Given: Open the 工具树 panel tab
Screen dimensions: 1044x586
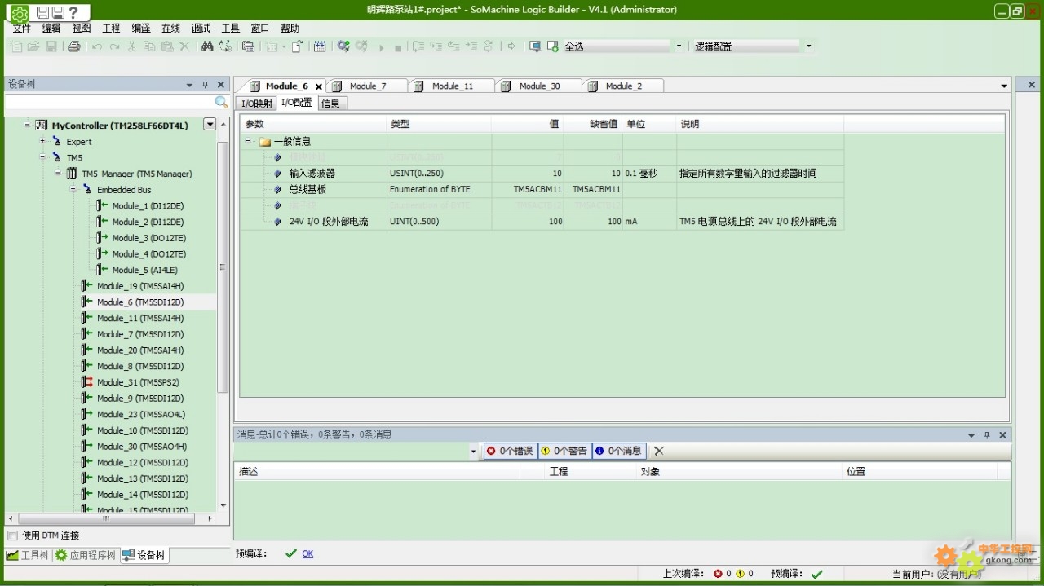Looking at the screenshot, I should [x=29, y=555].
